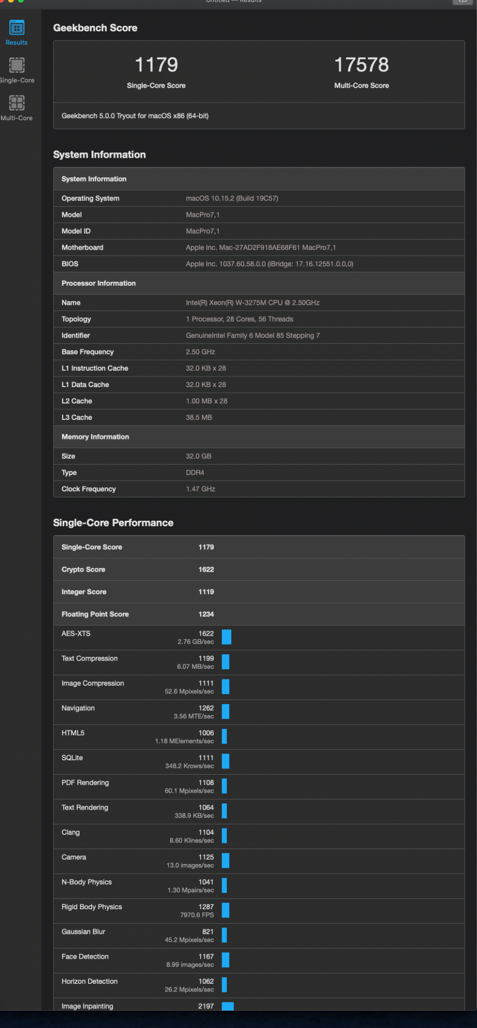The image size is (477, 1028).
Task: Click the L3 Cache 38.5 MB value
Action: 199,417
